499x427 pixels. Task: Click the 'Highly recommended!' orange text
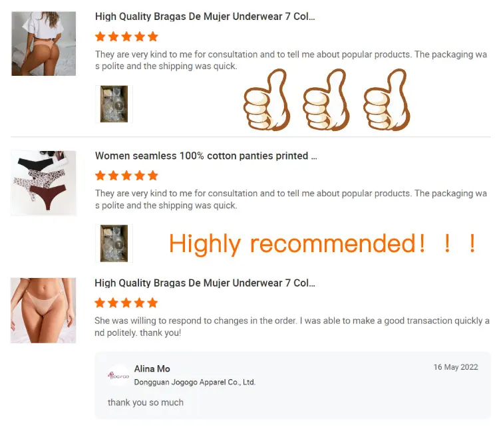pos(322,243)
